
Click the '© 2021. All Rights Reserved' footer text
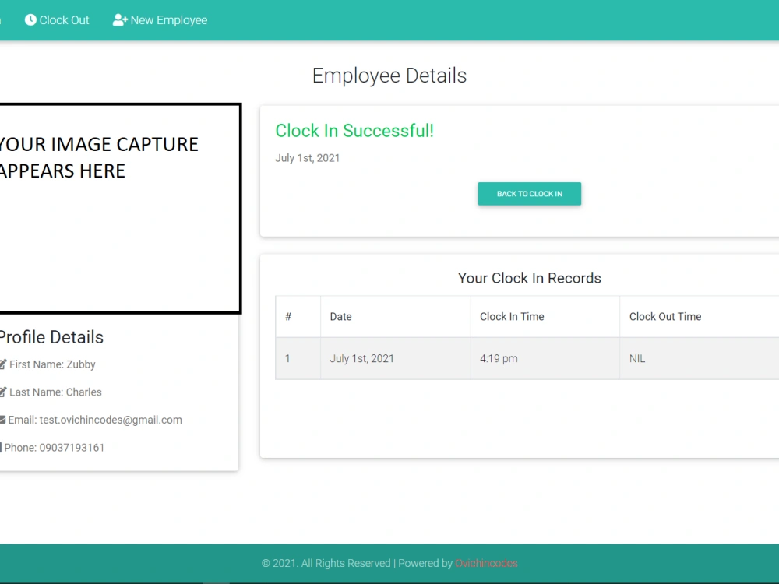pos(326,563)
